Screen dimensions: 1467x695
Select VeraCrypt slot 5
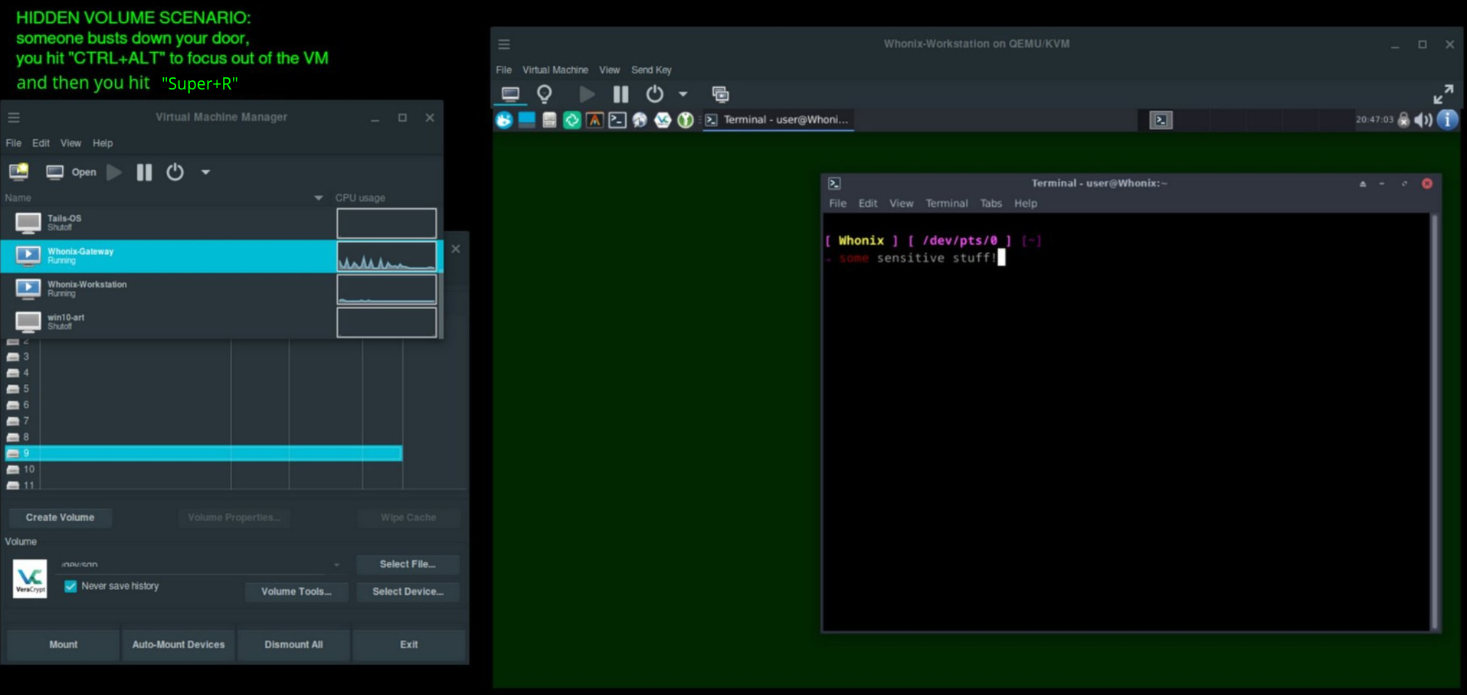point(204,389)
